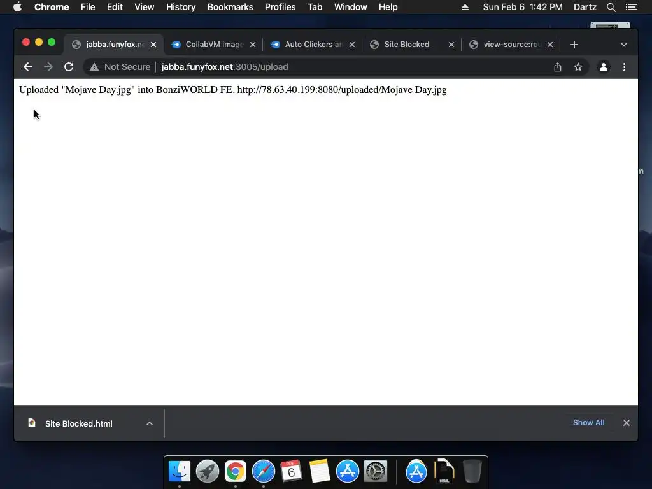652x489 pixels.
Task: Open the Window menu
Action: tap(351, 7)
